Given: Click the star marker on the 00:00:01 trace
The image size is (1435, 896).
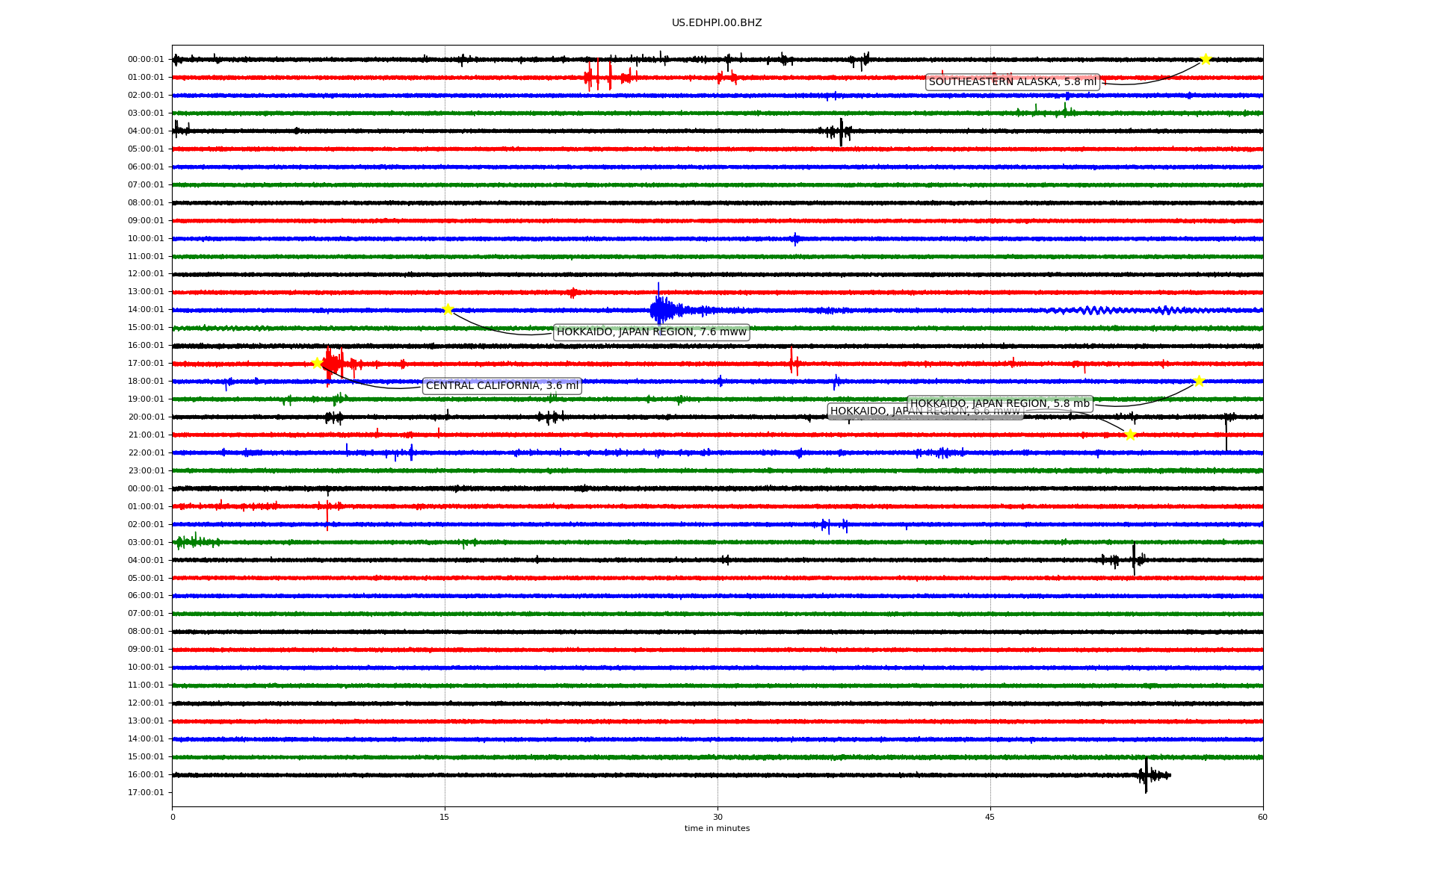Looking at the screenshot, I should click(x=1205, y=59).
